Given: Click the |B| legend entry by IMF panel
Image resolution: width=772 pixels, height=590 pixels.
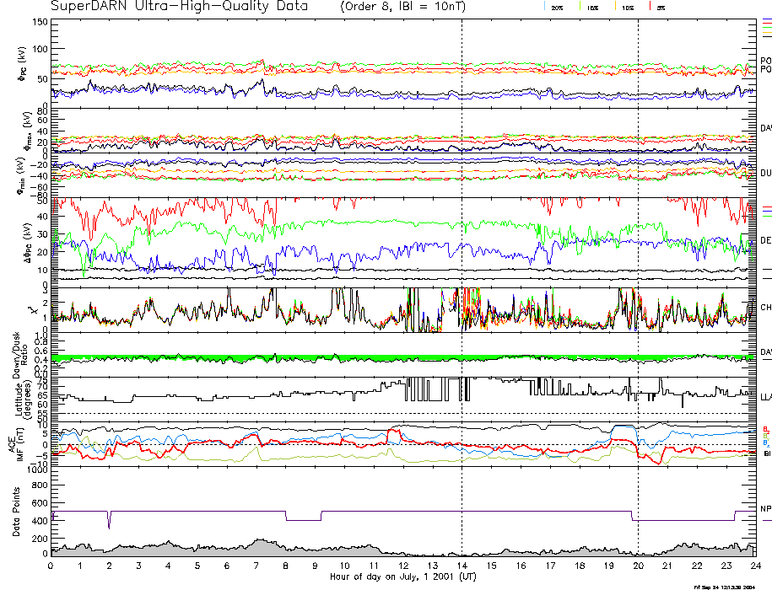Looking at the screenshot, I should (x=766, y=453).
